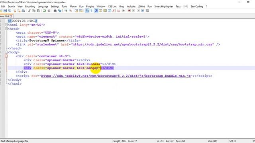Click the green Undo arrow icon
Viewport: 255px width, 143px height.
coord(44,11)
